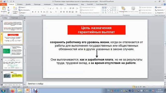166x93 pixels.
Task: Click the Undo arrow in quick access toolbar
Action: click(7, 2)
